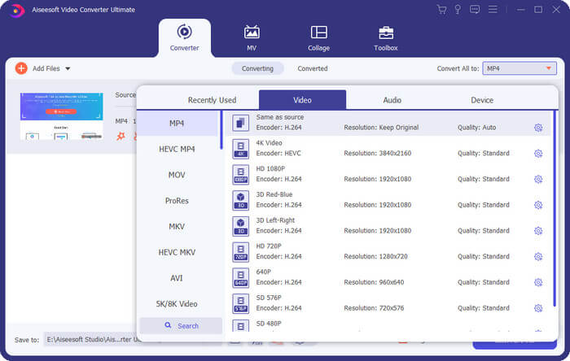The height and width of the screenshot is (361, 570).
Task: Open settings gear for HD 1080P
Action: pyautogui.click(x=538, y=179)
